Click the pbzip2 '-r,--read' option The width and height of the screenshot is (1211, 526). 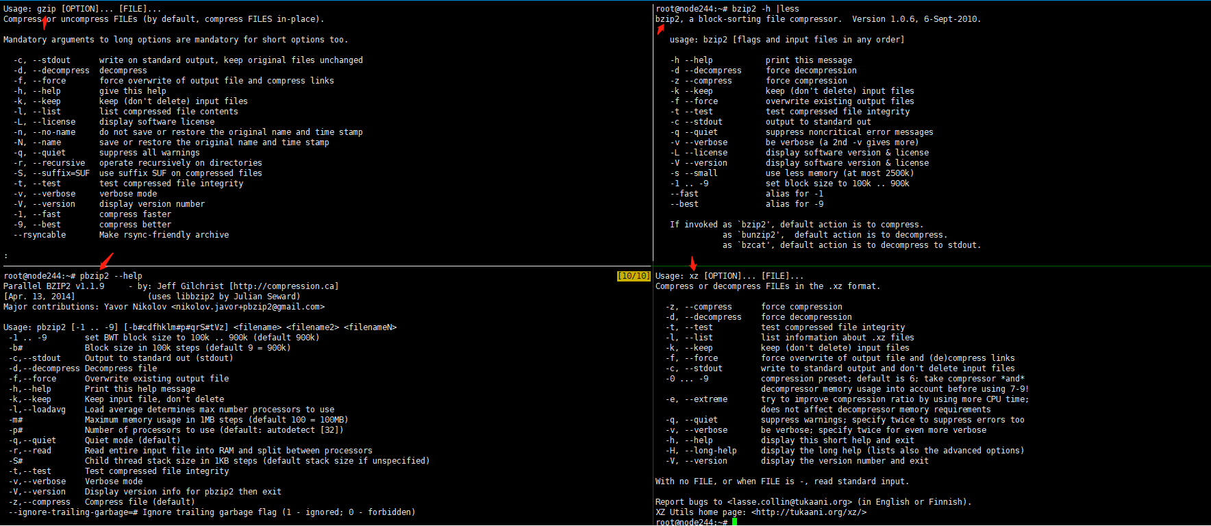tap(30, 451)
